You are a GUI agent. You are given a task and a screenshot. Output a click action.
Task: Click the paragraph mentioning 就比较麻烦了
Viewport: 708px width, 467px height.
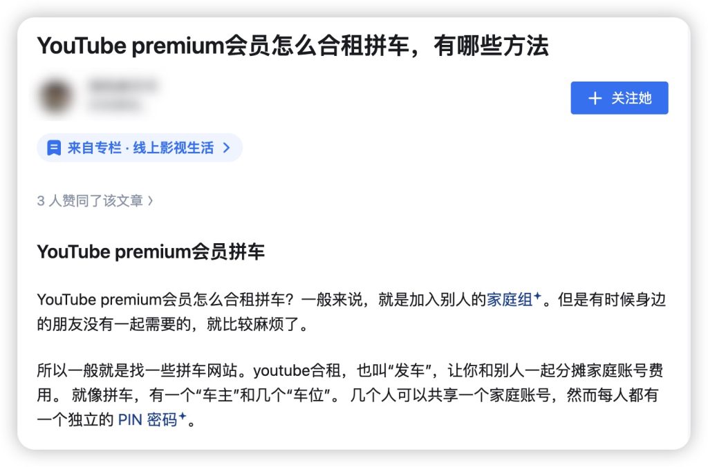tap(351, 312)
